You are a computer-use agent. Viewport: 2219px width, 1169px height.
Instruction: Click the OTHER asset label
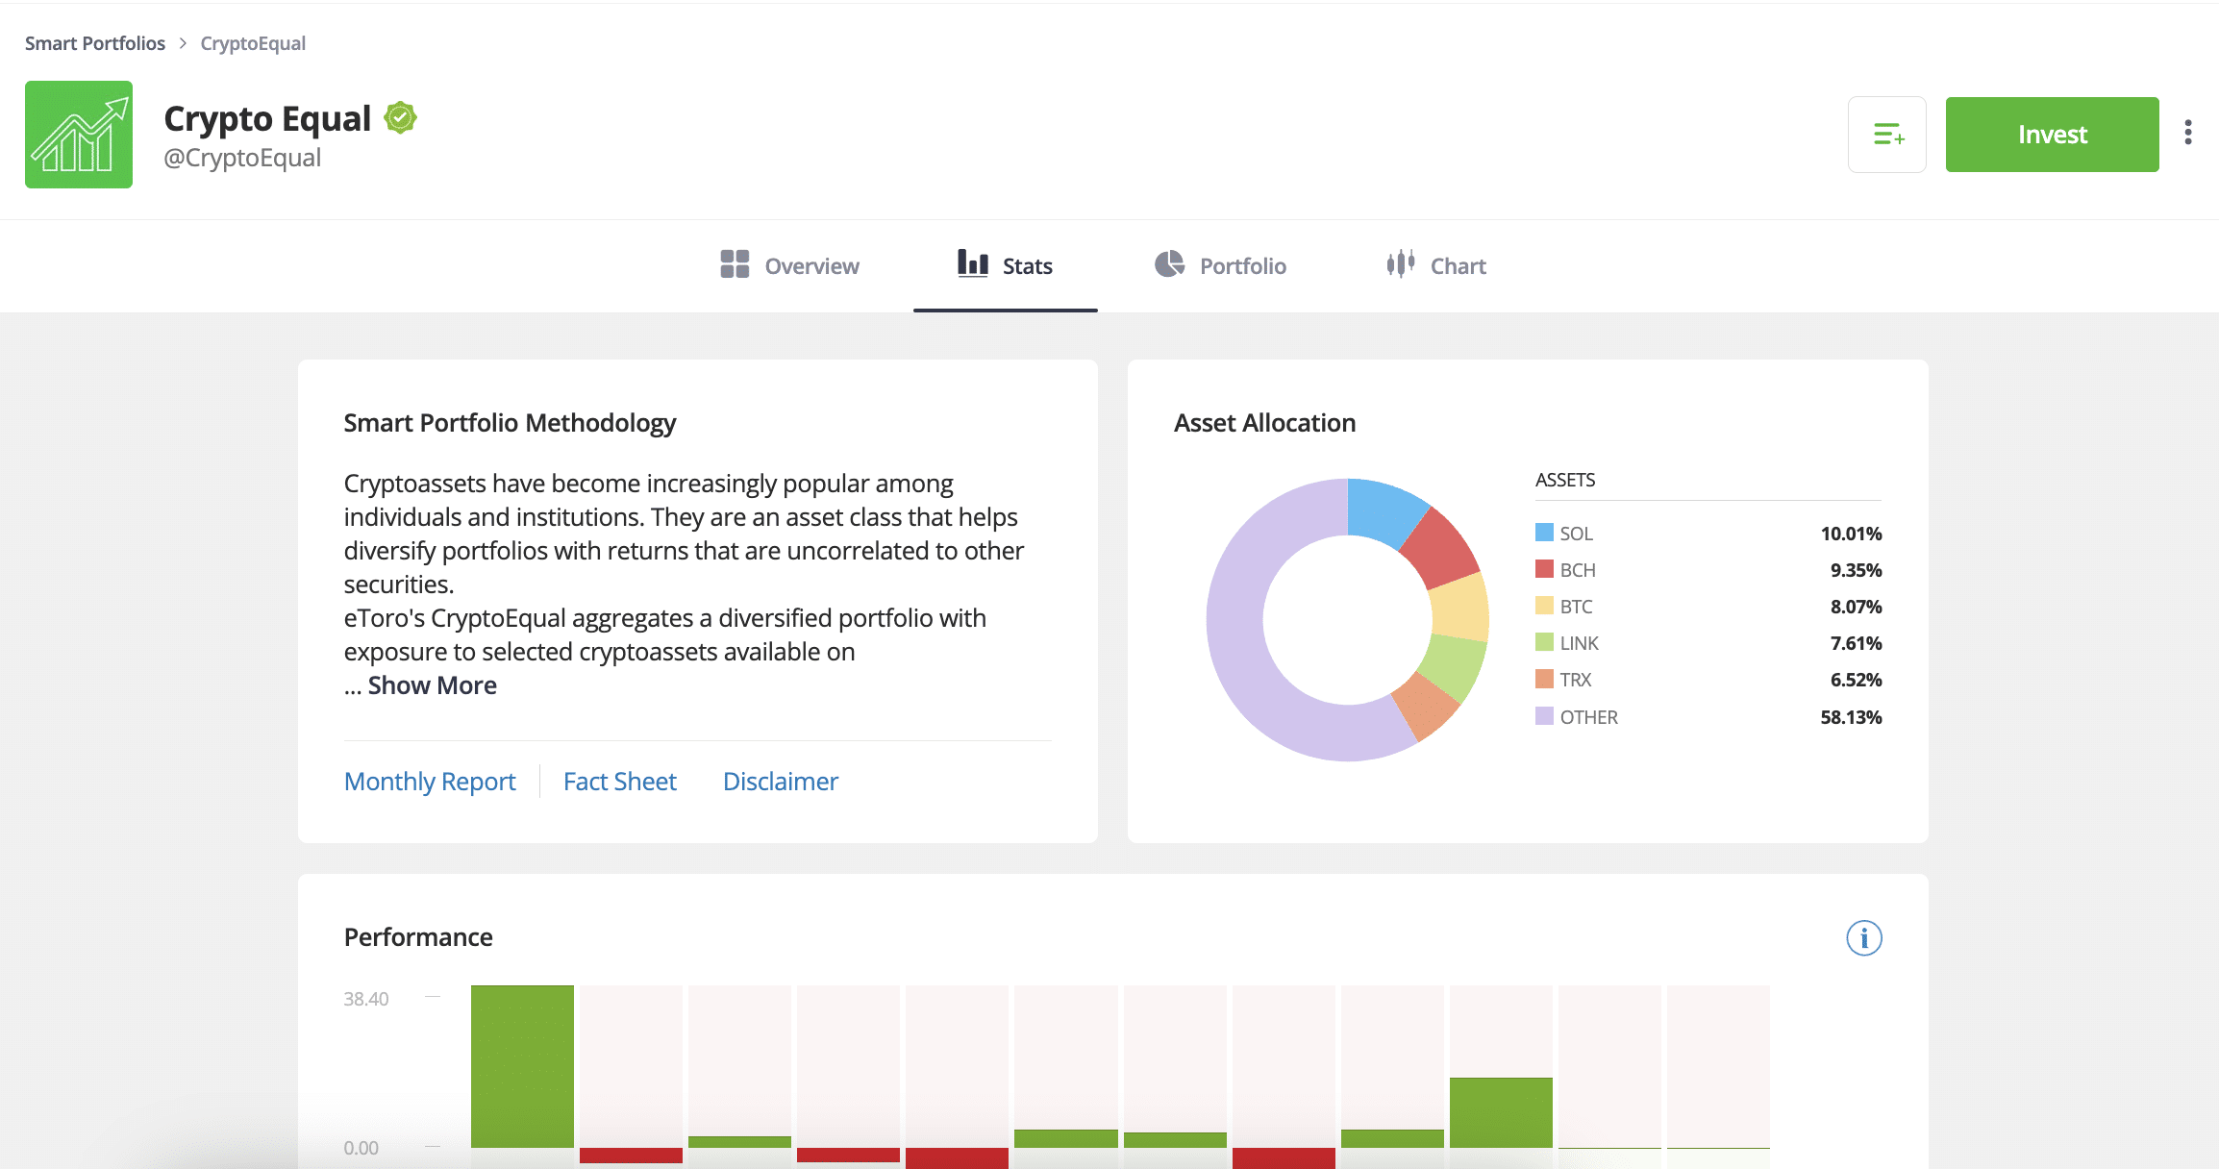tap(1589, 717)
